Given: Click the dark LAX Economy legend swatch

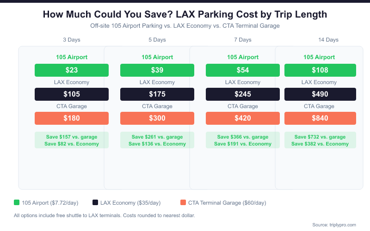Looking at the screenshot, I should pos(95,202).
